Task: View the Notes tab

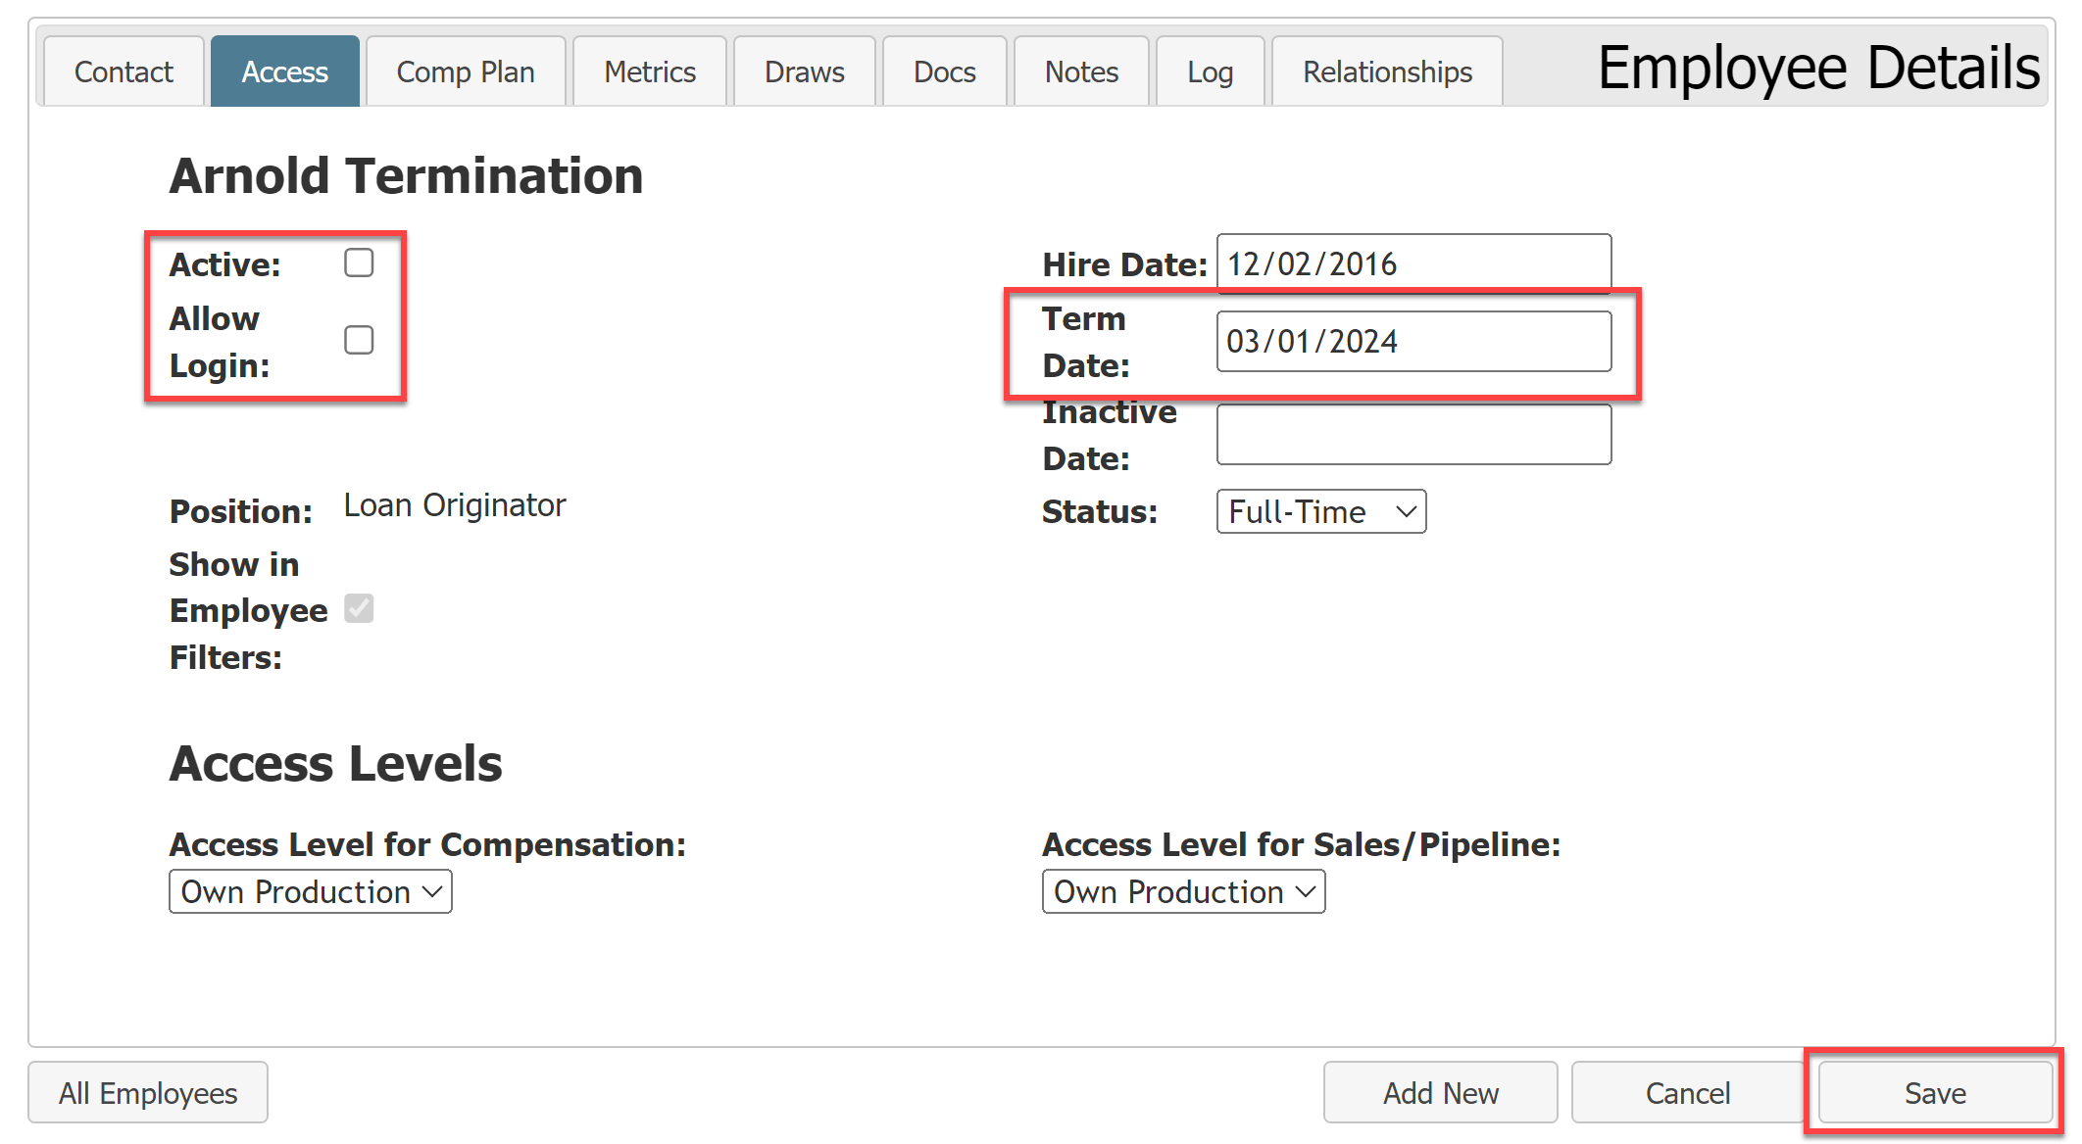Action: point(1081,71)
